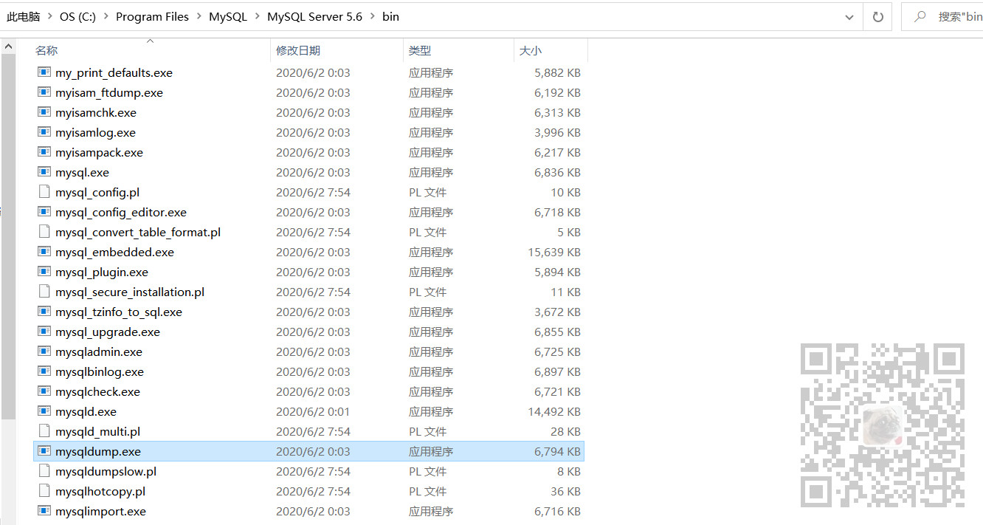Select the mysqlbinlog.exe file name
Screen dimensions: 983x525
tap(100, 371)
